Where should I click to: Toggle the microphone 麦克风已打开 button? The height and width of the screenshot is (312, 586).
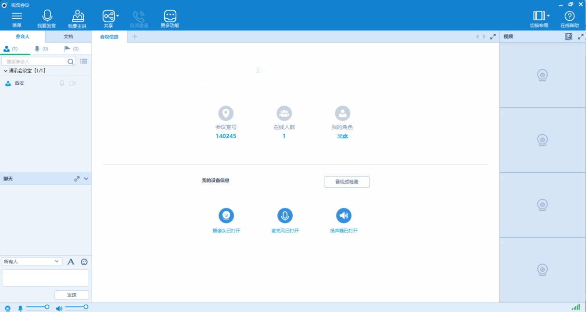coord(285,215)
